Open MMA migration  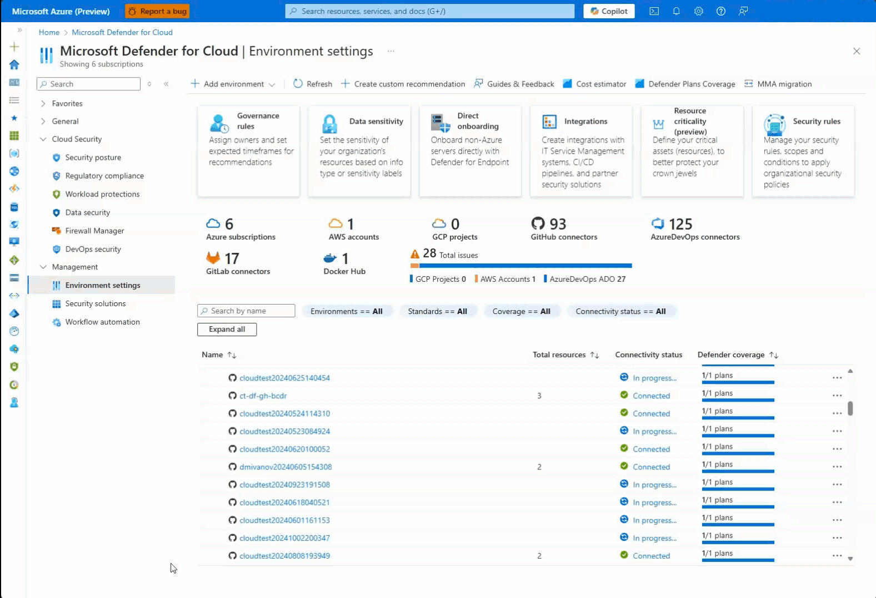click(x=778, y=84)
